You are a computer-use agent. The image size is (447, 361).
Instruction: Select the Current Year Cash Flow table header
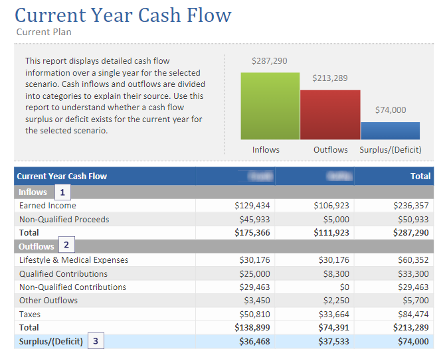pyautogui.click(x=62, y=177)
